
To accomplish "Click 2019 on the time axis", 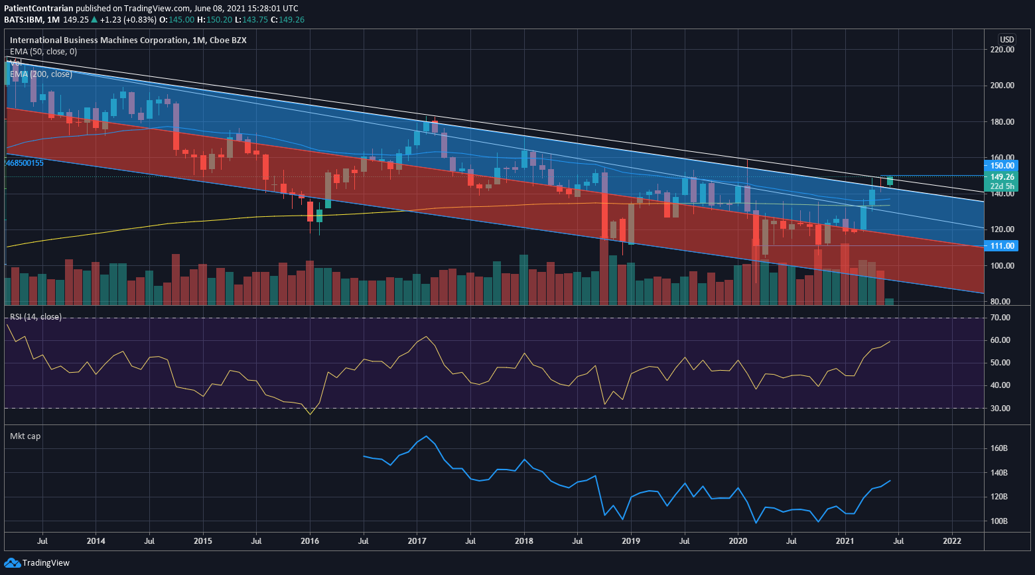I will [x=631, y=541].
